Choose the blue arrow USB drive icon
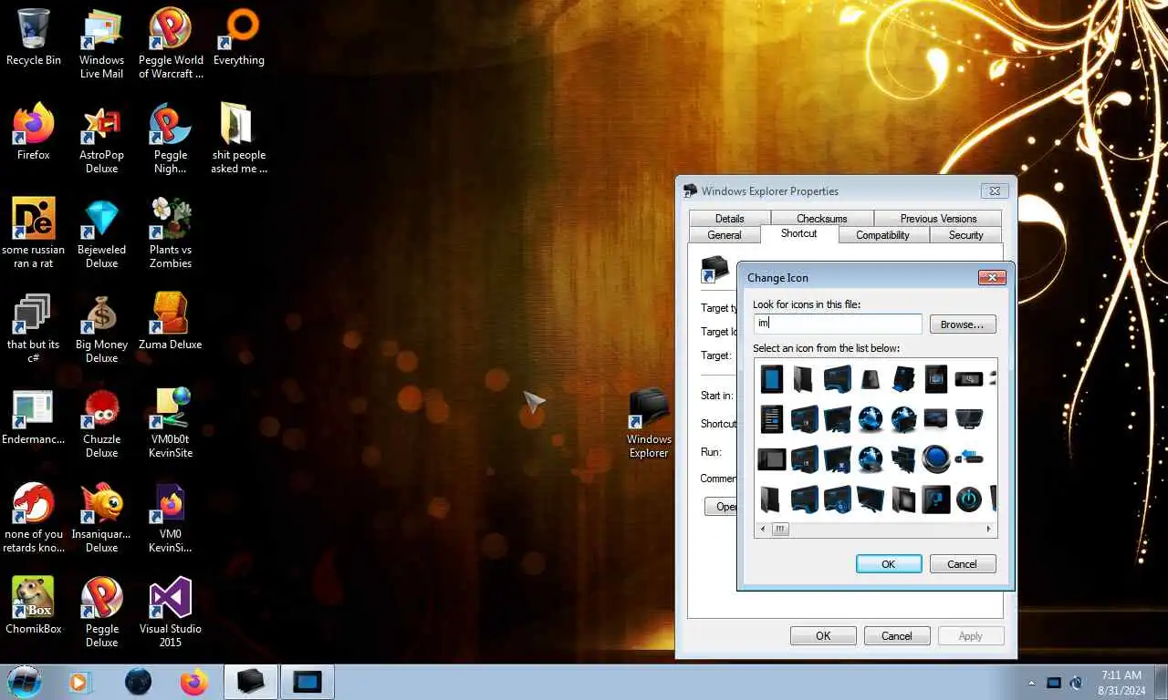1168x700 pixels. coord(969,459)
